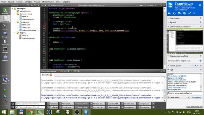Go forward in editor history
Viewport: 204px width, 115px height.
45,5
